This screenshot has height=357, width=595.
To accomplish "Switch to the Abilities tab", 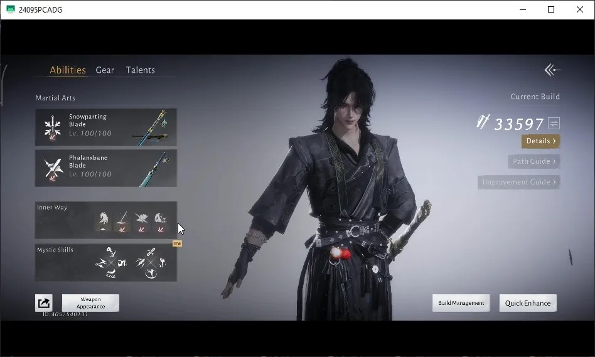I will 68,70.
